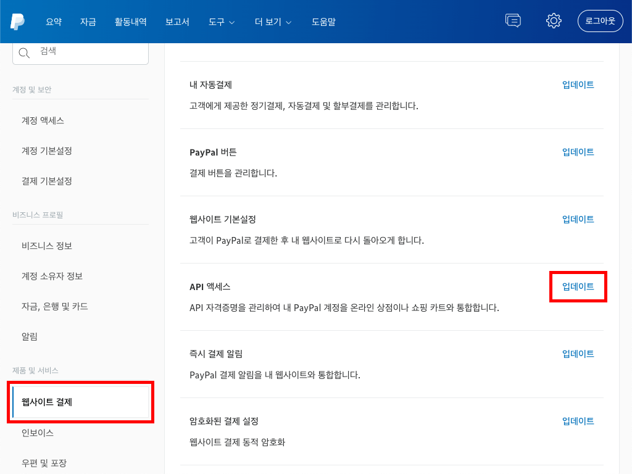Click 업데이트 for 웹사이트 기본설정
The image size is (632, 474).
tap(578, 219)
